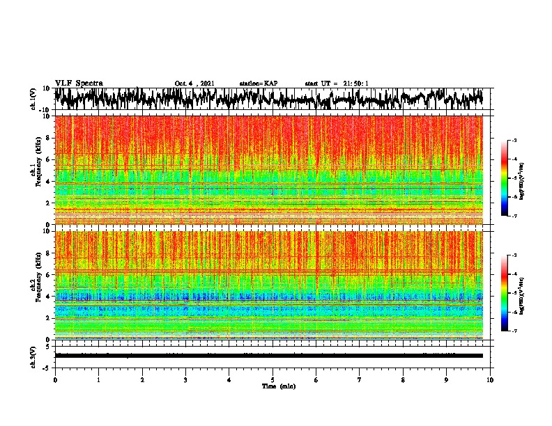The width and height of the screenshot is (552, 426).
Task: Select the "start UT = 21:50: 1" text
Action: point(337,84)
